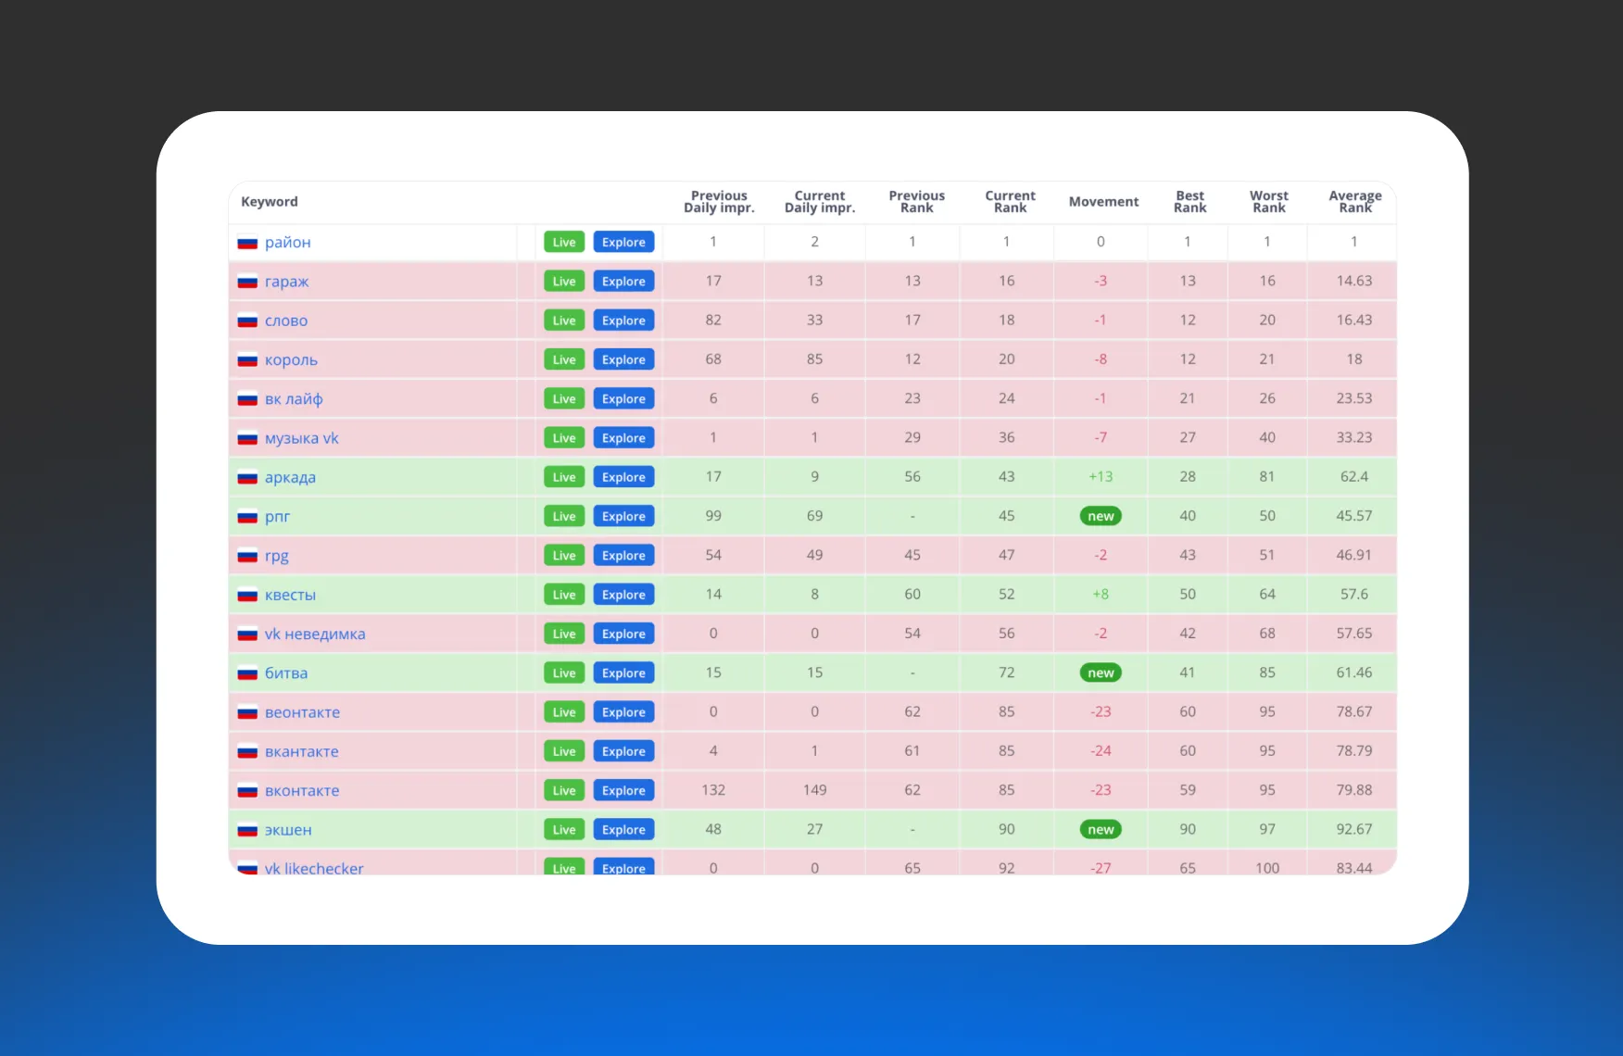
Task: Open the король keyword link
Action: point(291,360)
